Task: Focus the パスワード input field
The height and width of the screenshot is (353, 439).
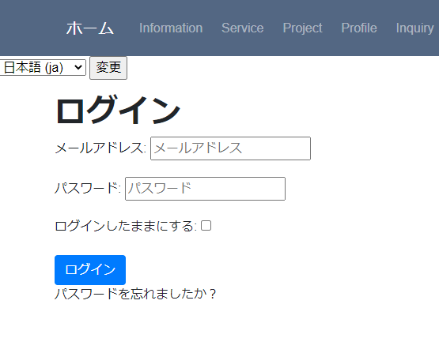Action: [x=205, y=189]
